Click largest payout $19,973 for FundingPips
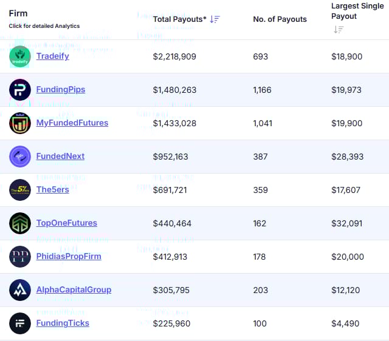 [x=346, y=90]
